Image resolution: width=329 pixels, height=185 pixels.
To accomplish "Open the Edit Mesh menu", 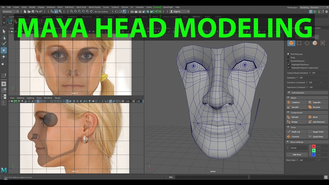I will pyautogui.click(x=69, y=7).
